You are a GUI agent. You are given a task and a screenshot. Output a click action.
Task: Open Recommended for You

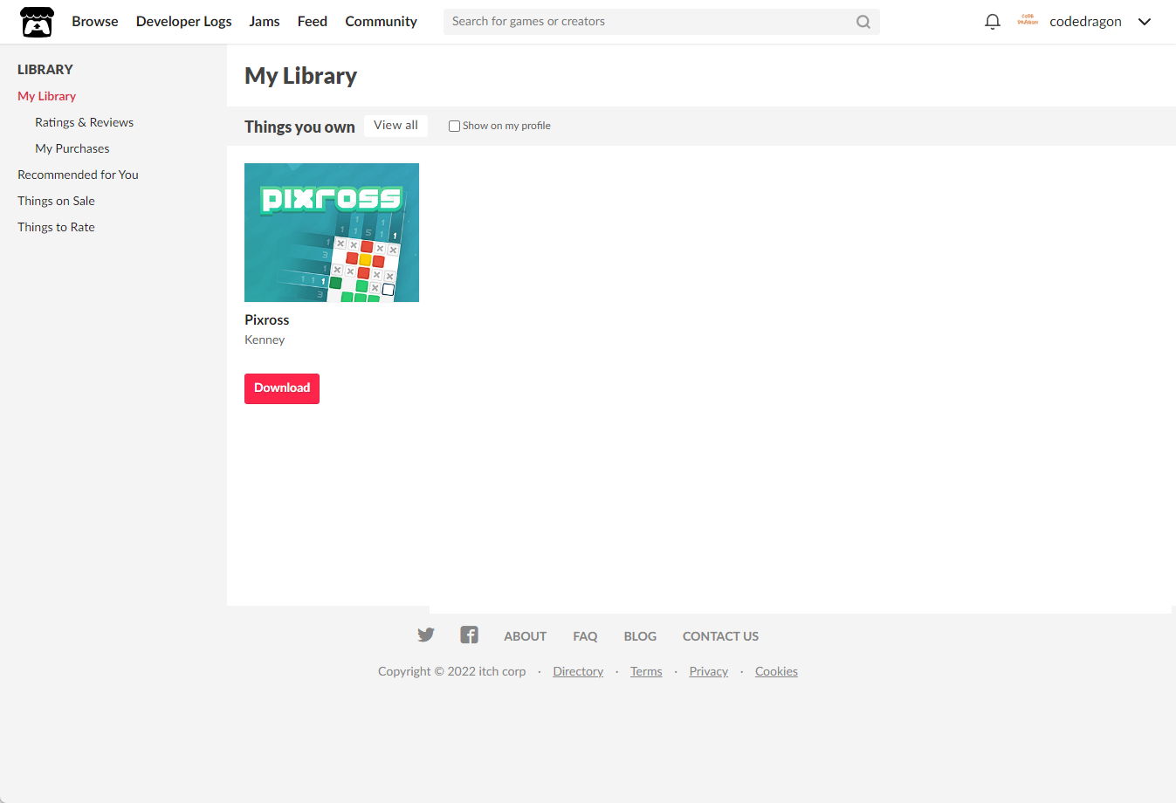(x=79, y=175)
